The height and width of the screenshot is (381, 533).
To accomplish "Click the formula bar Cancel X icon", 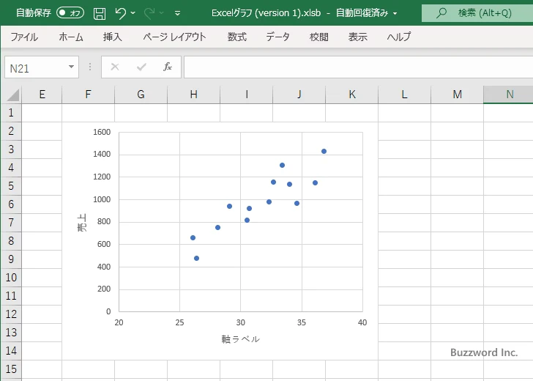I will pyautogui.click(x=115, y=67).
